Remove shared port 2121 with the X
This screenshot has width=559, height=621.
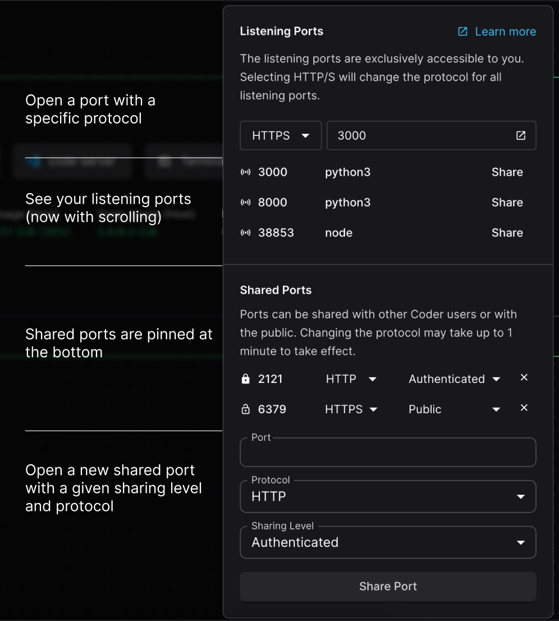tap(524, 377)
